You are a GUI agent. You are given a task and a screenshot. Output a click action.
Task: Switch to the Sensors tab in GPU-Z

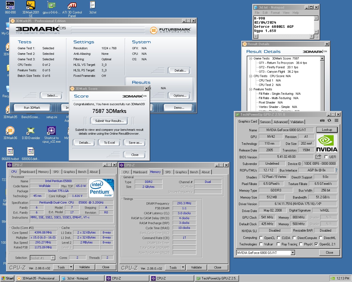click(265, 122)
